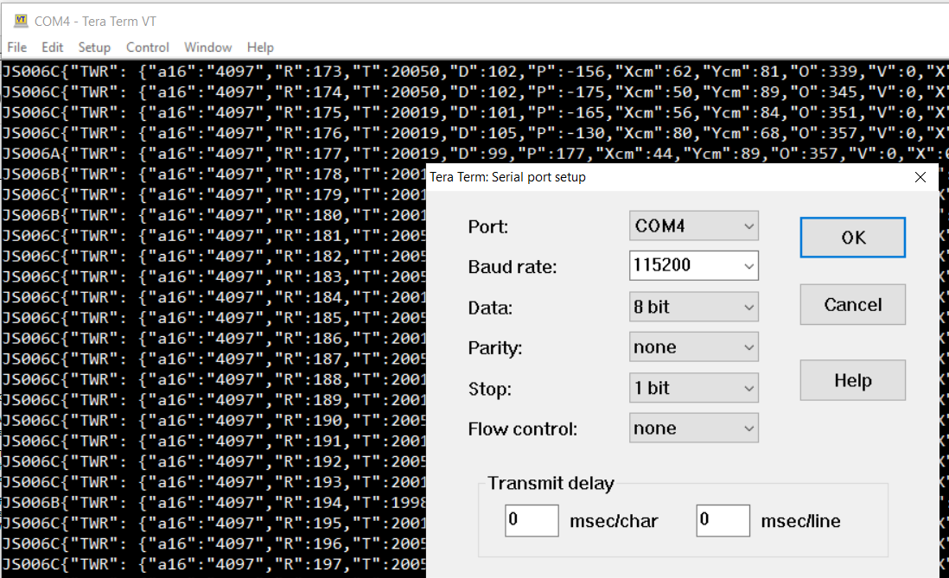Cancel the serial port setup dialog
The image size is (949, 578).
coord(852,304)
